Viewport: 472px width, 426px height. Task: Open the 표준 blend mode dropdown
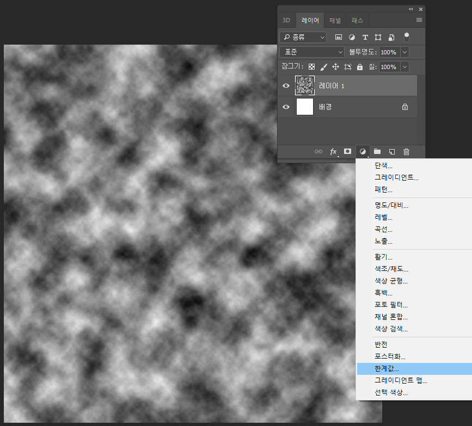pos(312,52)
